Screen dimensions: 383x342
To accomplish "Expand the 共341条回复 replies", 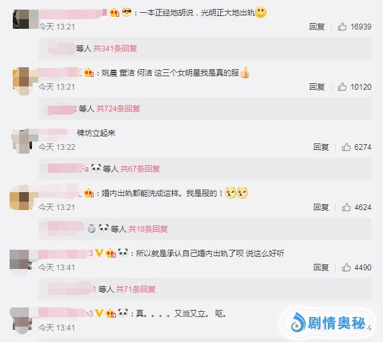I will [115, 49].
